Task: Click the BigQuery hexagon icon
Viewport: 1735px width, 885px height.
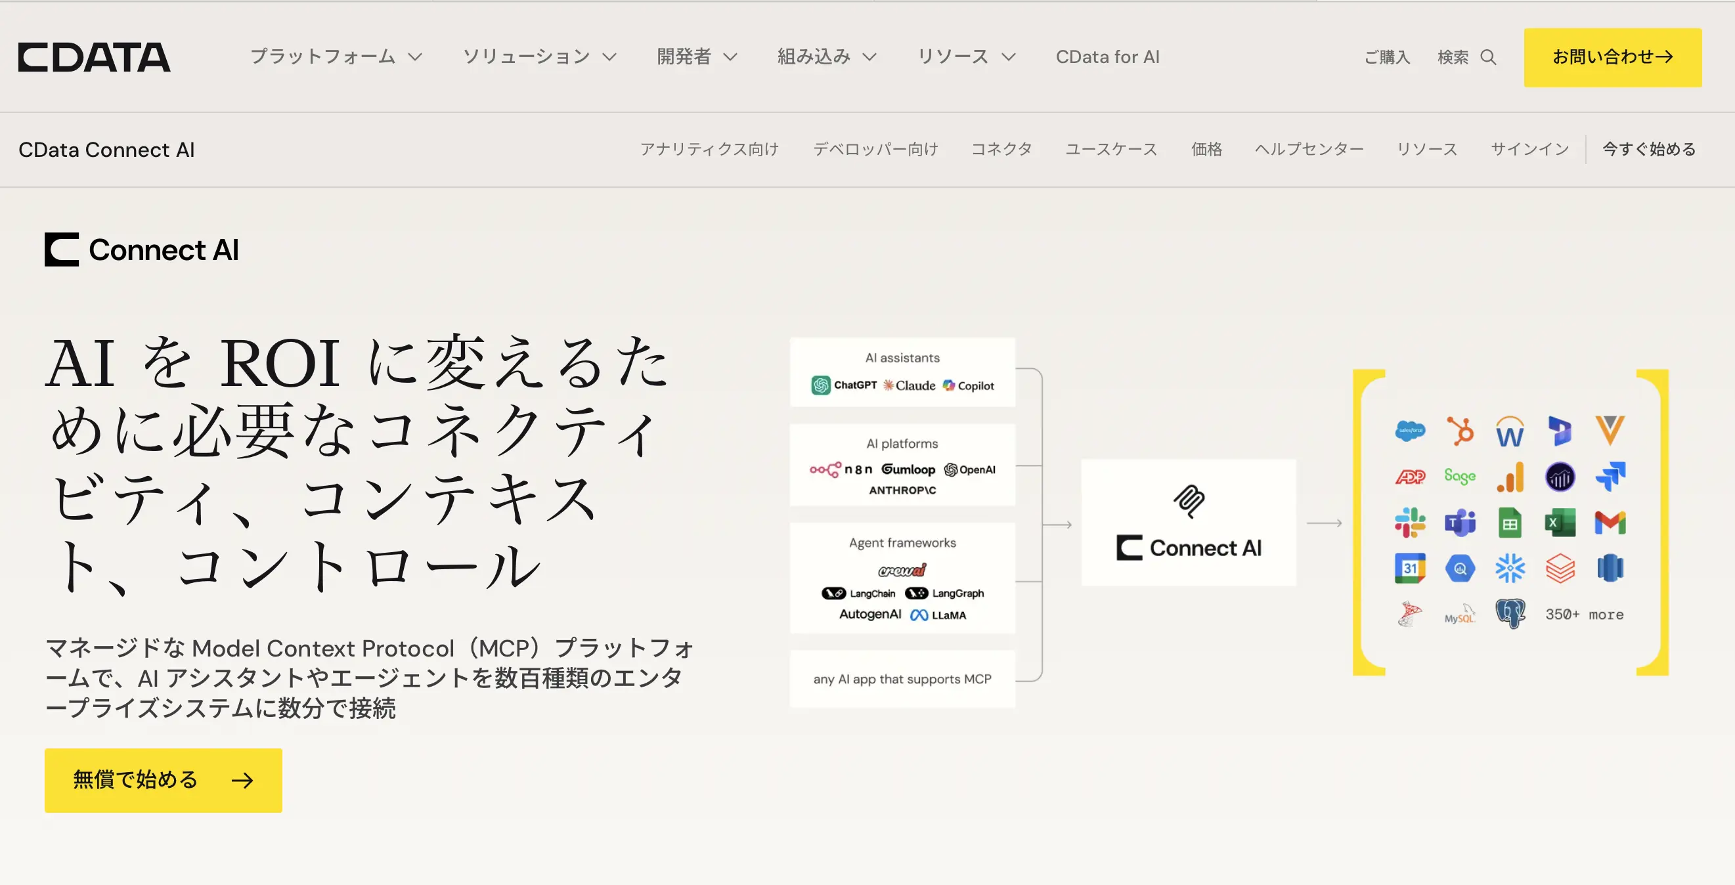Action: (x=1460, y=569)
